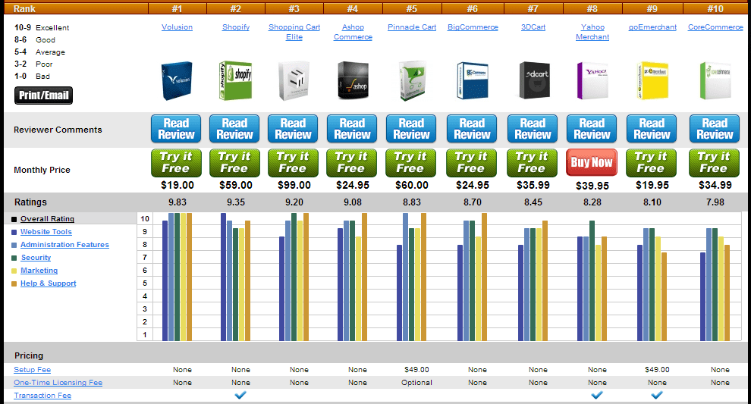
Task: Click the 7.98 CoreCommerce rating
Action: pos(715,202)
